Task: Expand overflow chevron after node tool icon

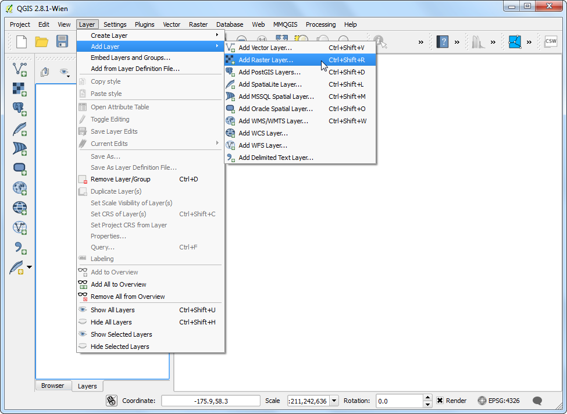Action: (x=529, y=42)
